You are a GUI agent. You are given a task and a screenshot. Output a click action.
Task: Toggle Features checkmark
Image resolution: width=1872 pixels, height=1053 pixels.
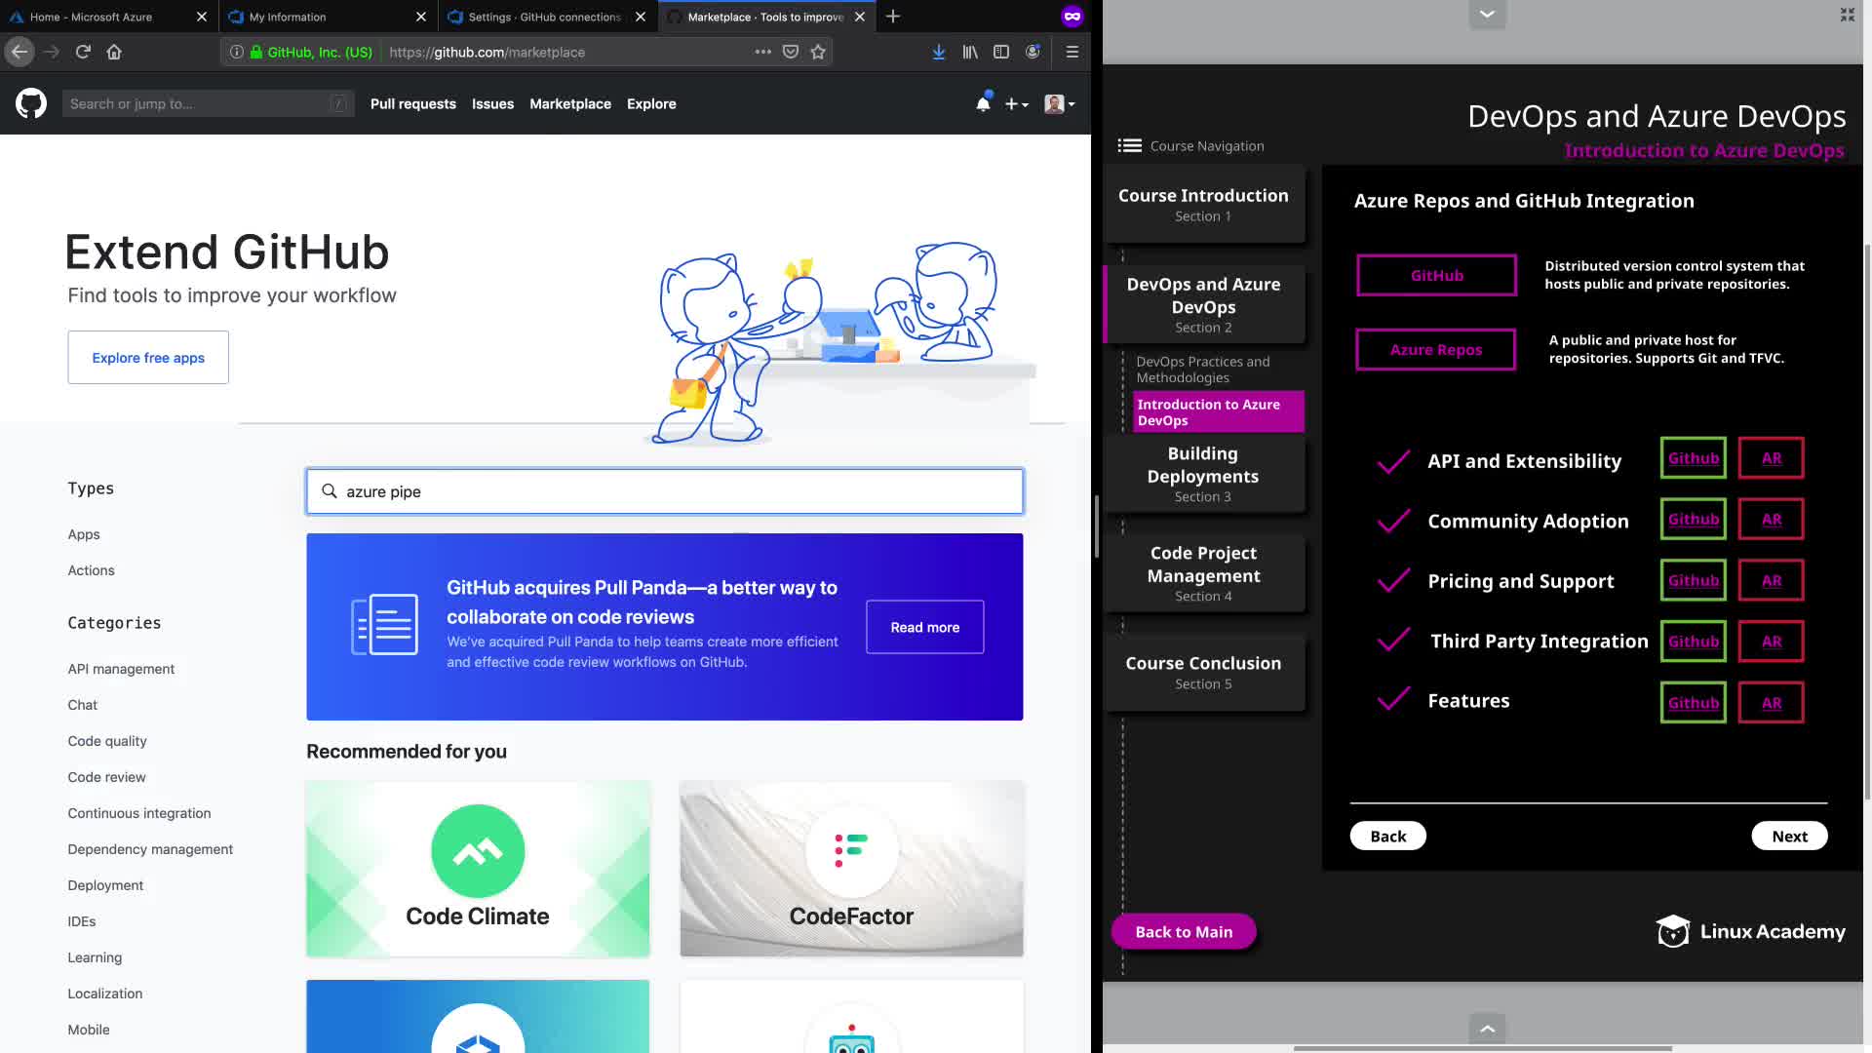tap(1393, 700)
